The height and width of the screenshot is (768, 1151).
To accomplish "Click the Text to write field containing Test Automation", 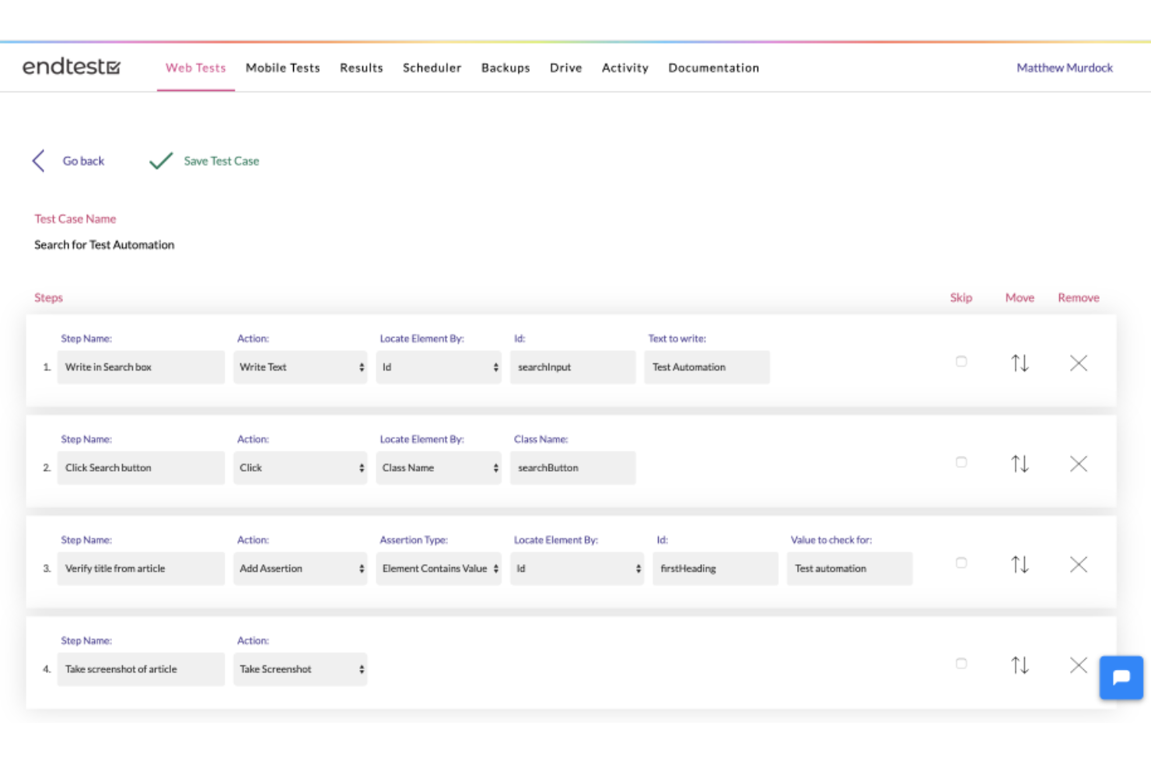I will [706, 366].
